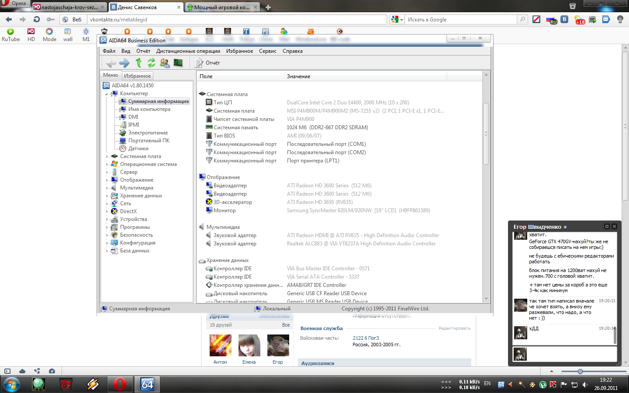This screenshot has height=393, width=629.
Task: Click the Opera icon in the taskbar
Action: [120, 384]
